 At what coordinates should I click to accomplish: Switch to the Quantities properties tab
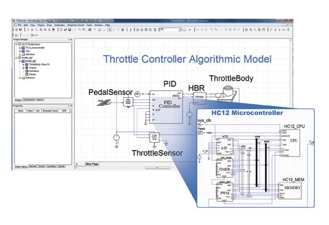click(x=51, y=166)
